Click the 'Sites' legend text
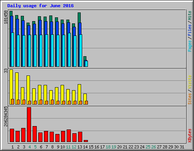Image resolution: width=194 pixels, height=151 pixels. [190, 99]
